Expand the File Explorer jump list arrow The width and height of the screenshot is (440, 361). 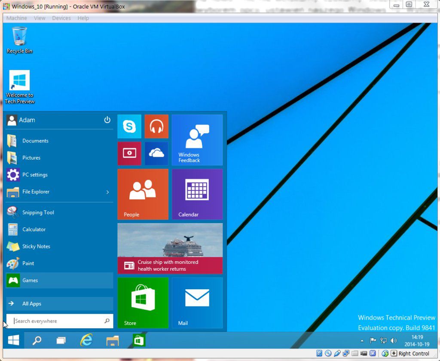(x=108, y=192)
